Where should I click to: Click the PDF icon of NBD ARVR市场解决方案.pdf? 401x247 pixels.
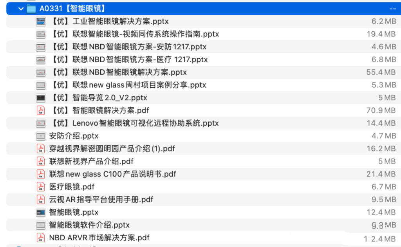40,238
